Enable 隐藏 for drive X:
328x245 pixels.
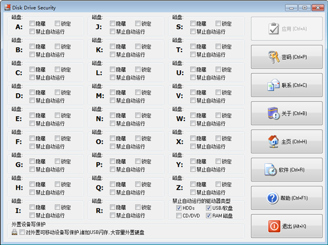click(193, 138)
